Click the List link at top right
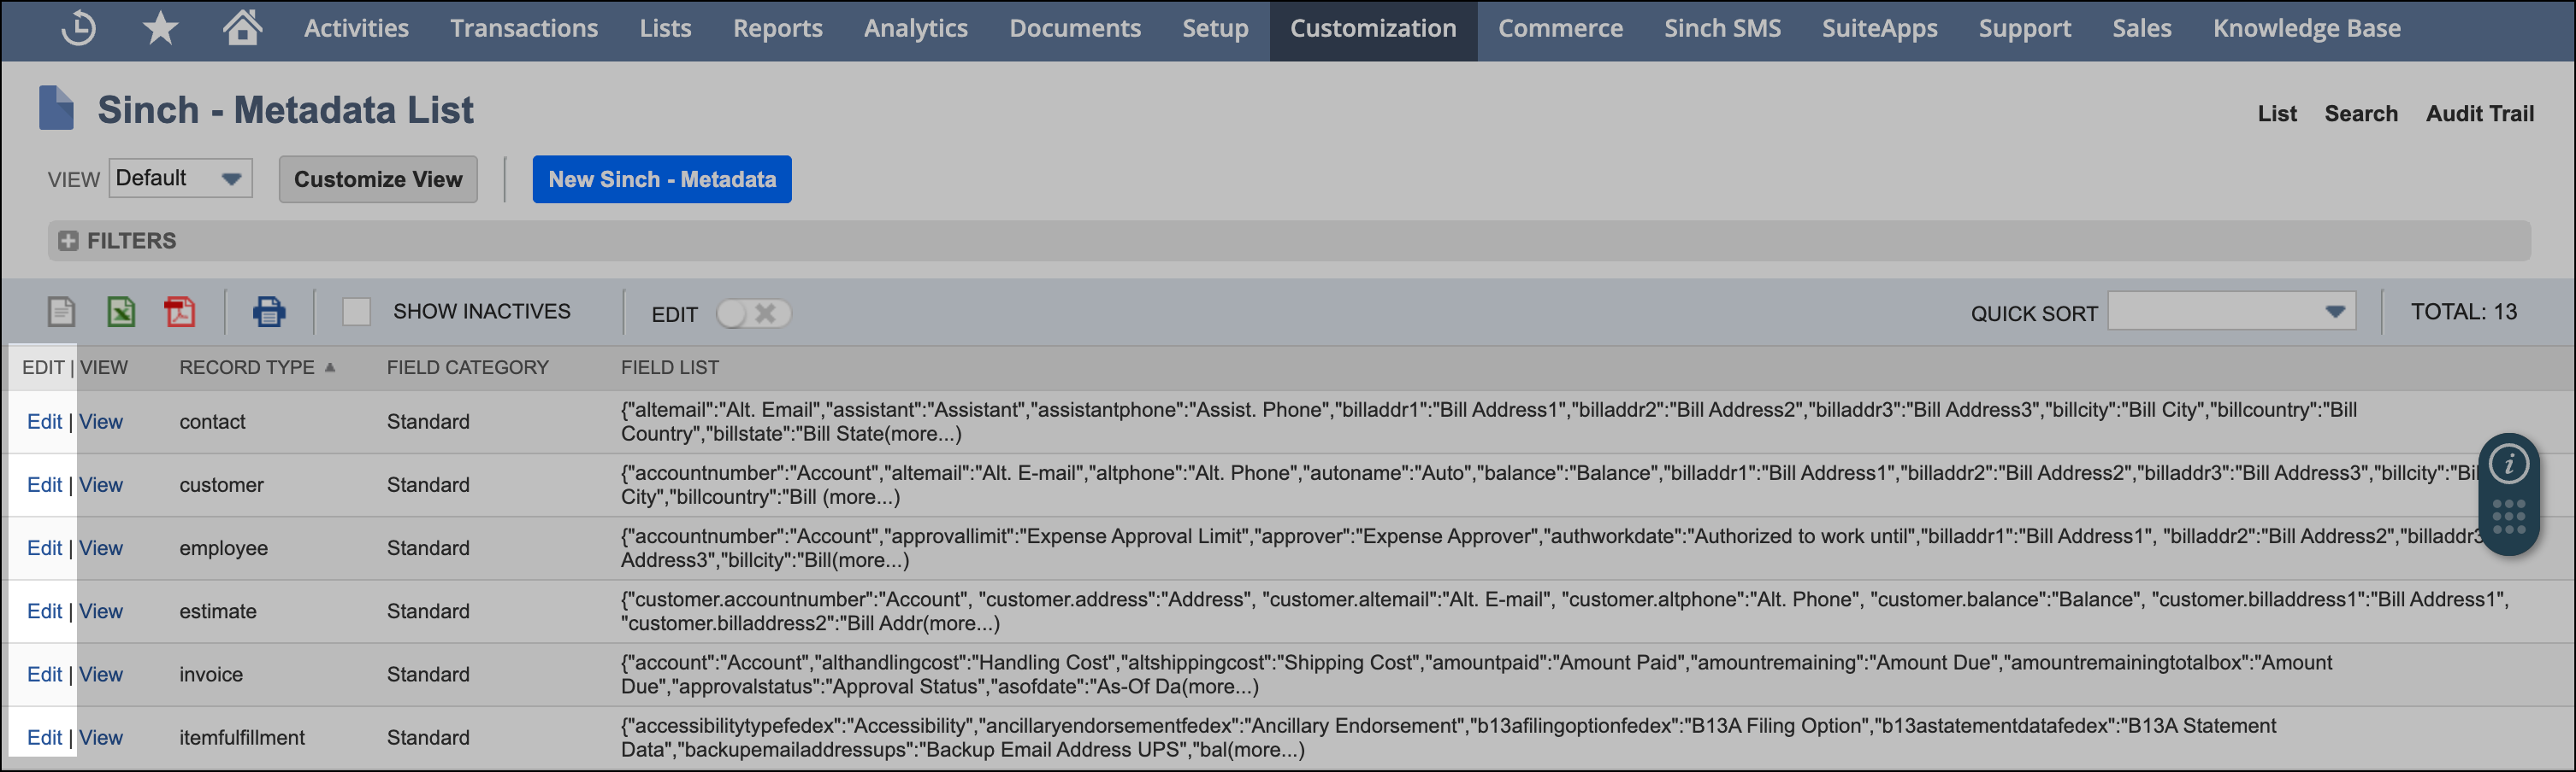This screenshot has width=2576, height=772. tap(2277, 114)
